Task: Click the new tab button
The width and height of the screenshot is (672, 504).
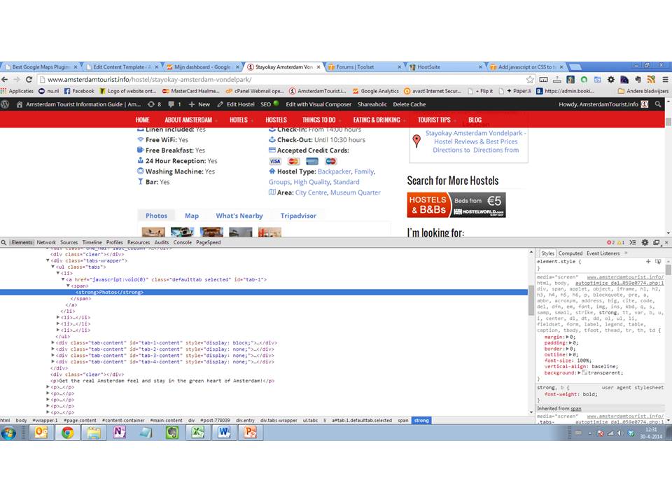Action: 575,67
